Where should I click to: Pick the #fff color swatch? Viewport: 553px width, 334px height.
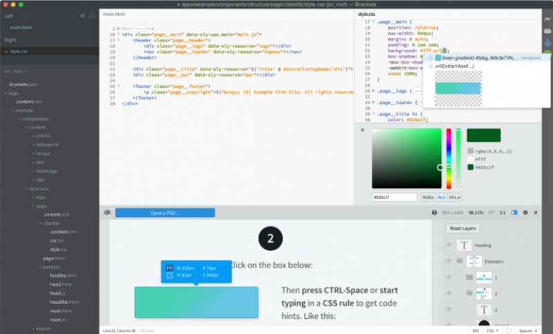[x=471, y=158]
